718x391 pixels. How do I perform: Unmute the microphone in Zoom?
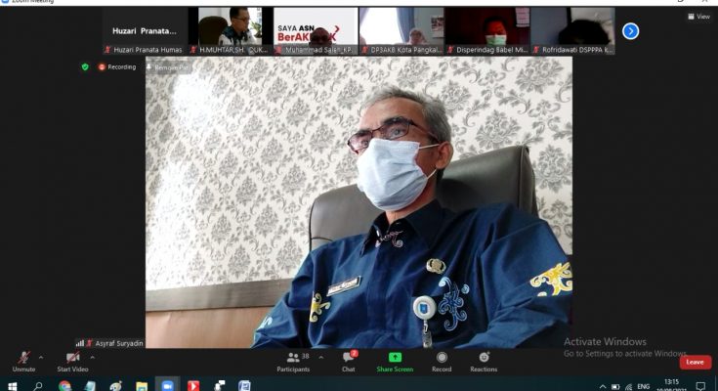click(x=23, y=362)
